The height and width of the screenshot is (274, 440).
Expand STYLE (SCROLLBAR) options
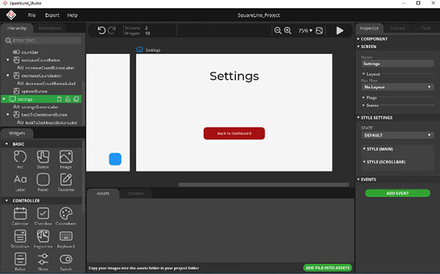(x=364, y=162)
